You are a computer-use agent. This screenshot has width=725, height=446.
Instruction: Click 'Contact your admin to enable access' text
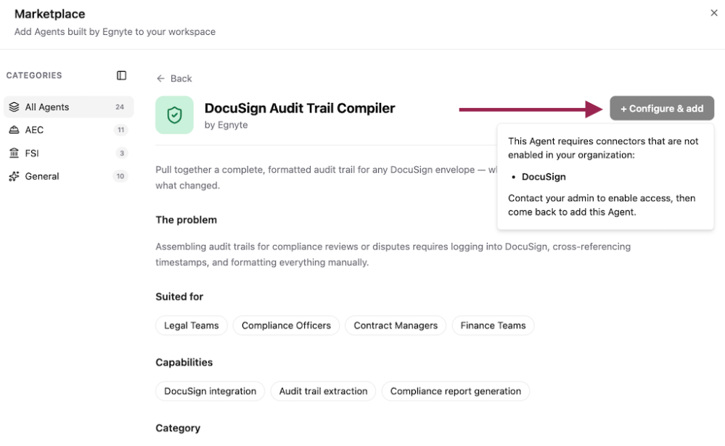point(602,205)
